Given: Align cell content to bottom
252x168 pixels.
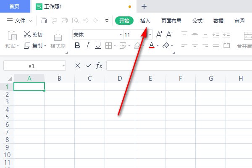Looking at the screenshot, I should tap(205, 36).
